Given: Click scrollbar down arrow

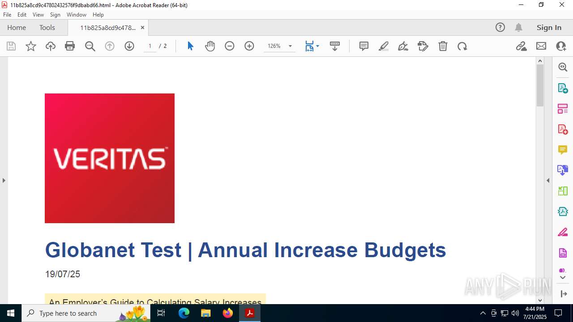Looking at the screenshot, I should point(540,300).
